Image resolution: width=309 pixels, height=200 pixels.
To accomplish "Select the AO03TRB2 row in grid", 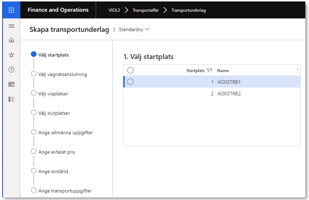I will pos(228,94).
